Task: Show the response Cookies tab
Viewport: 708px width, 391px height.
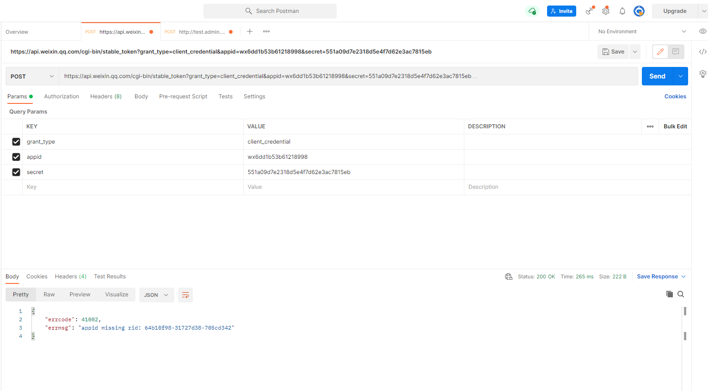Action: click(x=37, y=277)
